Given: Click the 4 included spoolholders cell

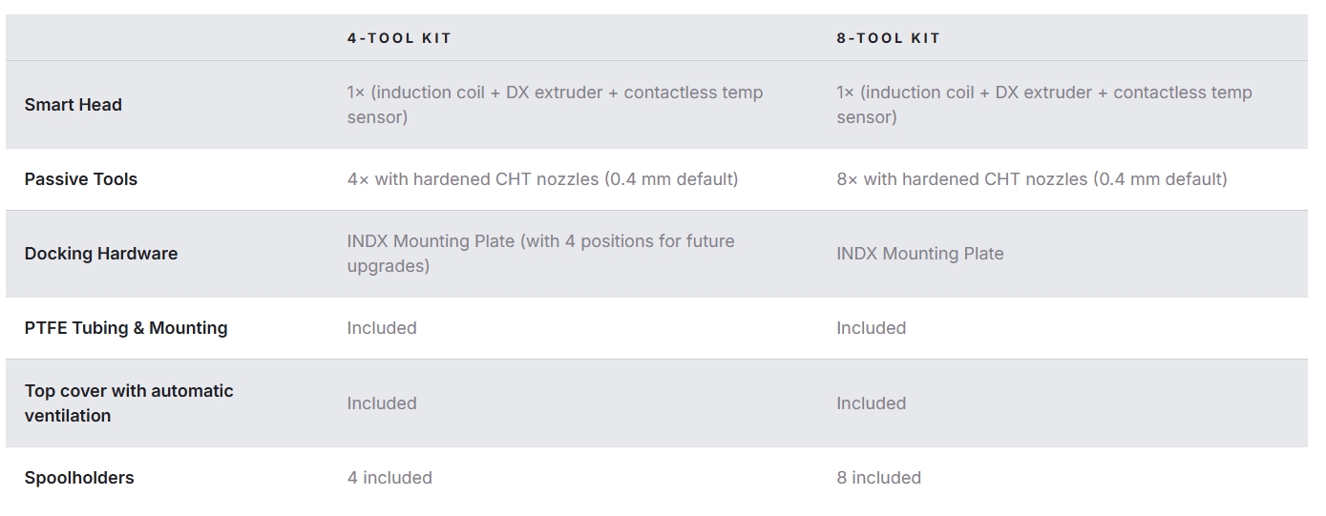Looking at the screenshot, I should (x=389, y=478).
